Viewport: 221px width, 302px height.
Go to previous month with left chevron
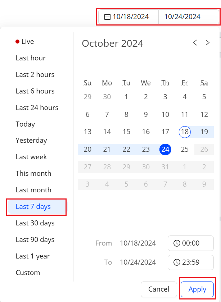[195, 42]
